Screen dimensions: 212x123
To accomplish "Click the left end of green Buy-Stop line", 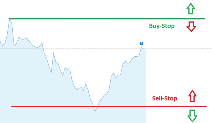I will click(x=9, y=19).
